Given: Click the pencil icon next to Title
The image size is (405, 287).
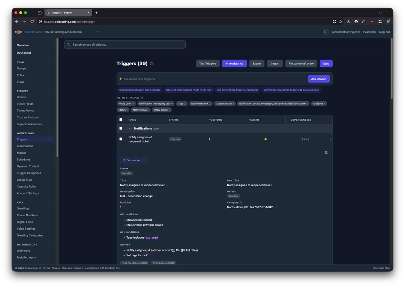Looking at the screenshot, I should click(168, 185).
